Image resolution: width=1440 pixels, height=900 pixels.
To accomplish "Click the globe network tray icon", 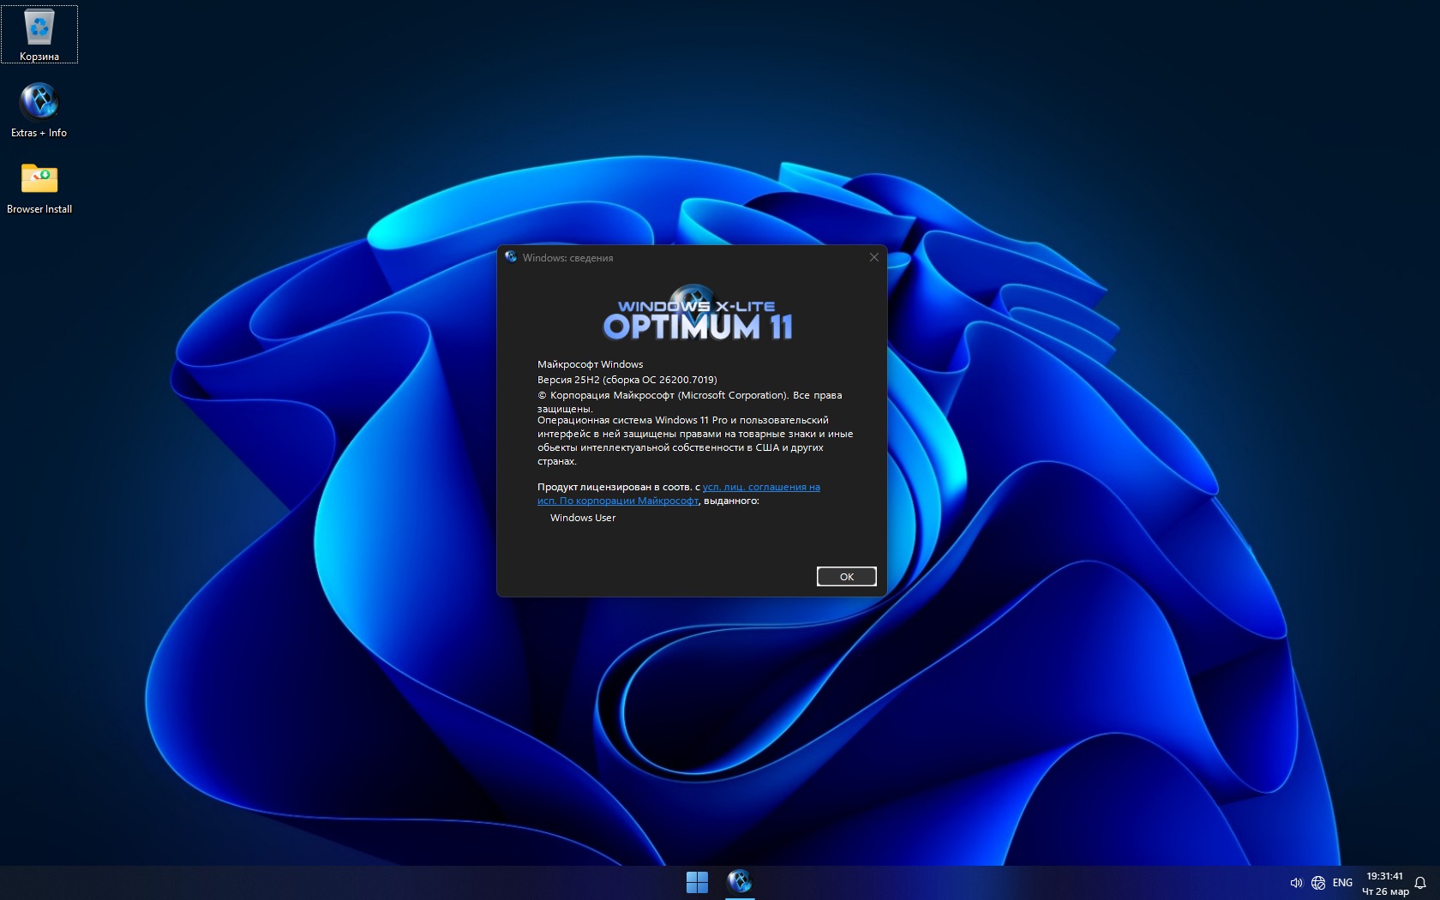I will click(x=1318, y=883).
